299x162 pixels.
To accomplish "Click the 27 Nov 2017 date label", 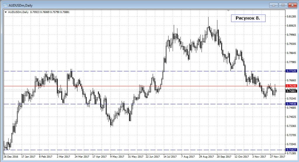I will click(x=277, y=156).
